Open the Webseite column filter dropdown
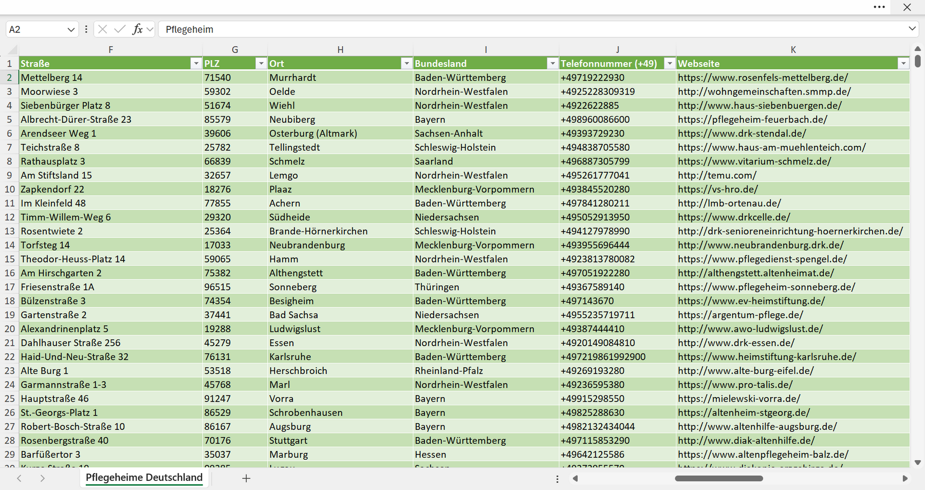 coord(903,63)
